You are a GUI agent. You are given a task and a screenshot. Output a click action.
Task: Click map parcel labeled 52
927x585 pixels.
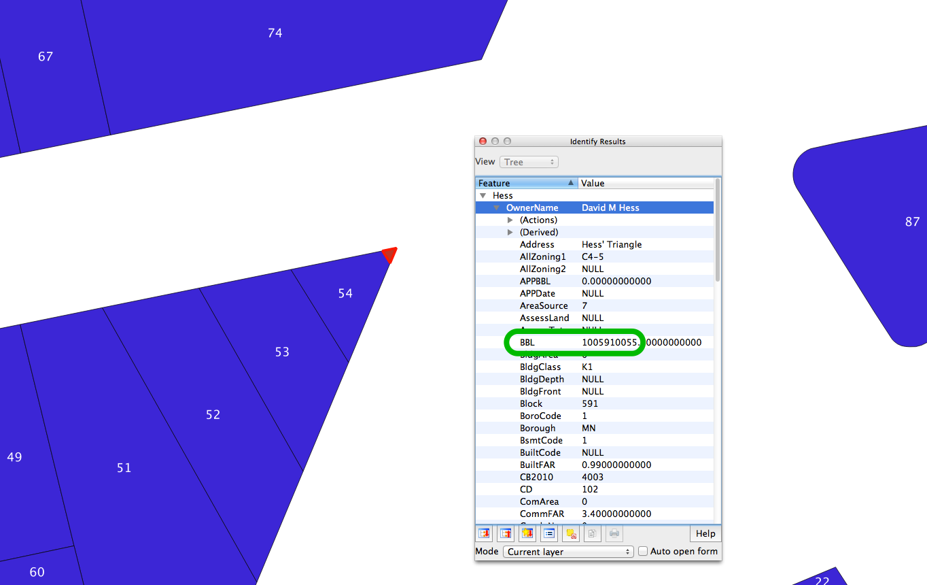click(x=213, y=415)
